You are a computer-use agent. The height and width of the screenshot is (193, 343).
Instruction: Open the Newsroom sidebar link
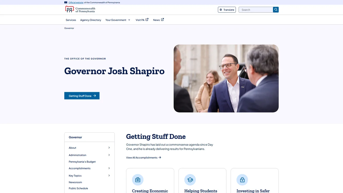point(75,182)
